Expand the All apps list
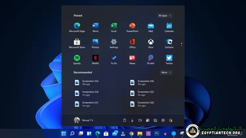The height and width of the screenshot is (138, 246). click(165, 16)
